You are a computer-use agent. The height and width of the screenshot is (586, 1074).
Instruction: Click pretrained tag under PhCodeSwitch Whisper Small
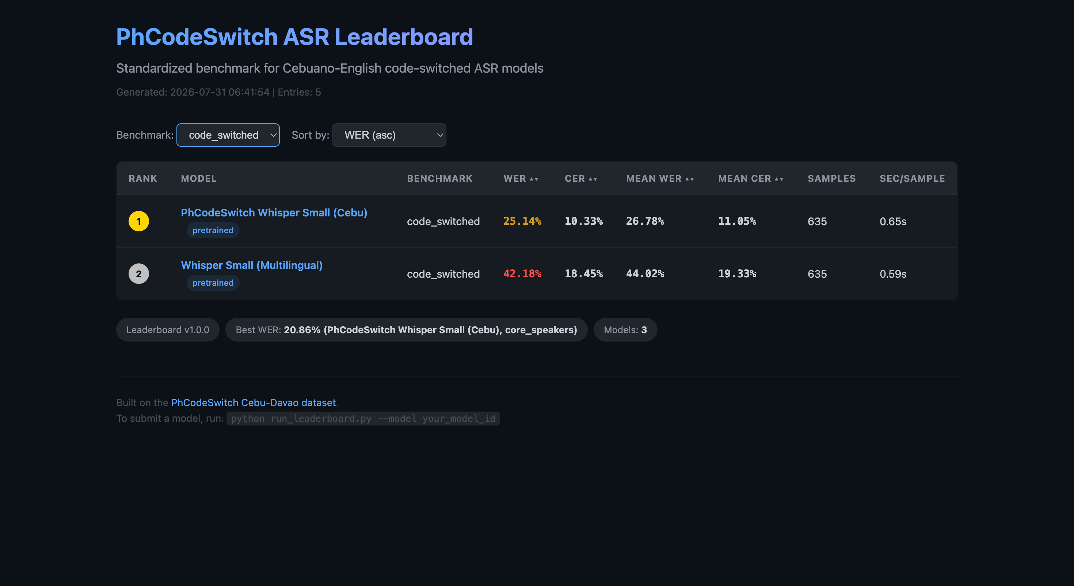click(x=213, y=230)
